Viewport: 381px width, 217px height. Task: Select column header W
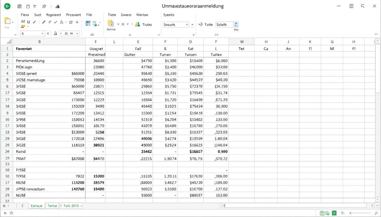click(x=242, y=42)
